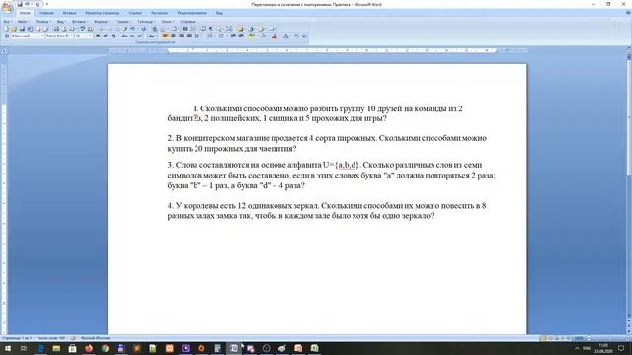Set Justify alignment
This screenshot has width=632, height=355.
point(189,35)
